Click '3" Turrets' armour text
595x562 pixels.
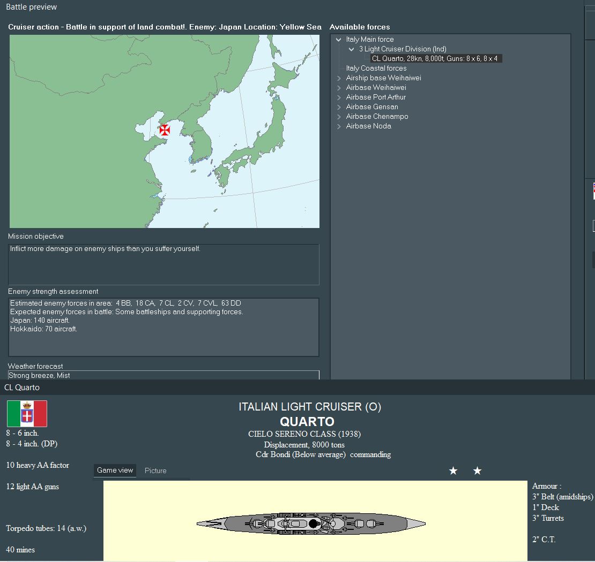click(548, 519)
